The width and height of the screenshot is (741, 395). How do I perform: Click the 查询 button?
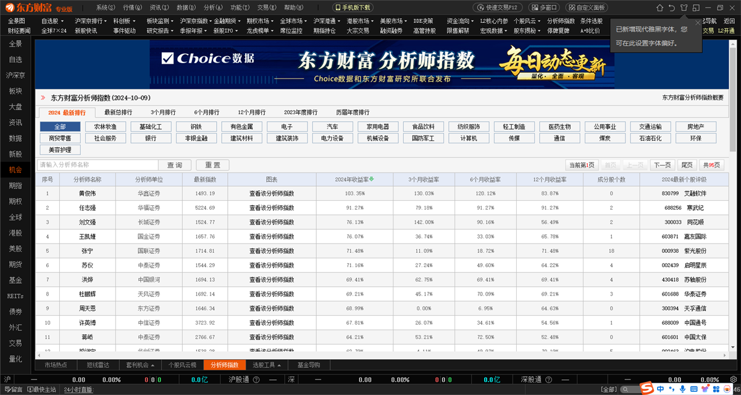coord(175,165)
